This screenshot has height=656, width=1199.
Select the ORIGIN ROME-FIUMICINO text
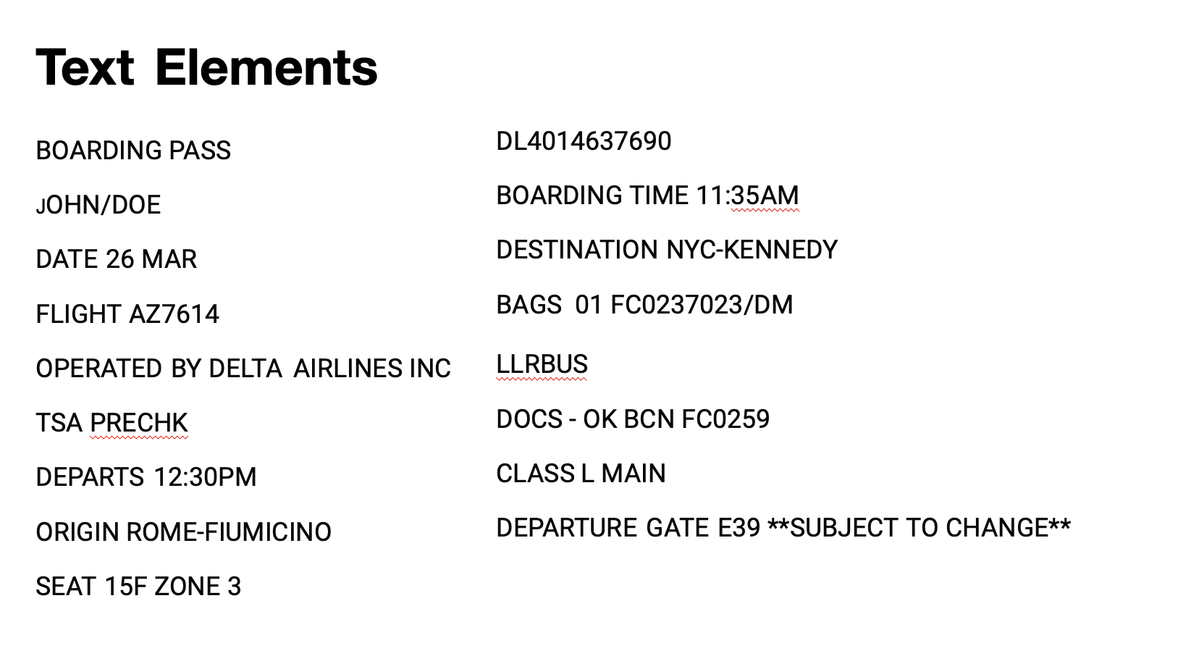184,532
